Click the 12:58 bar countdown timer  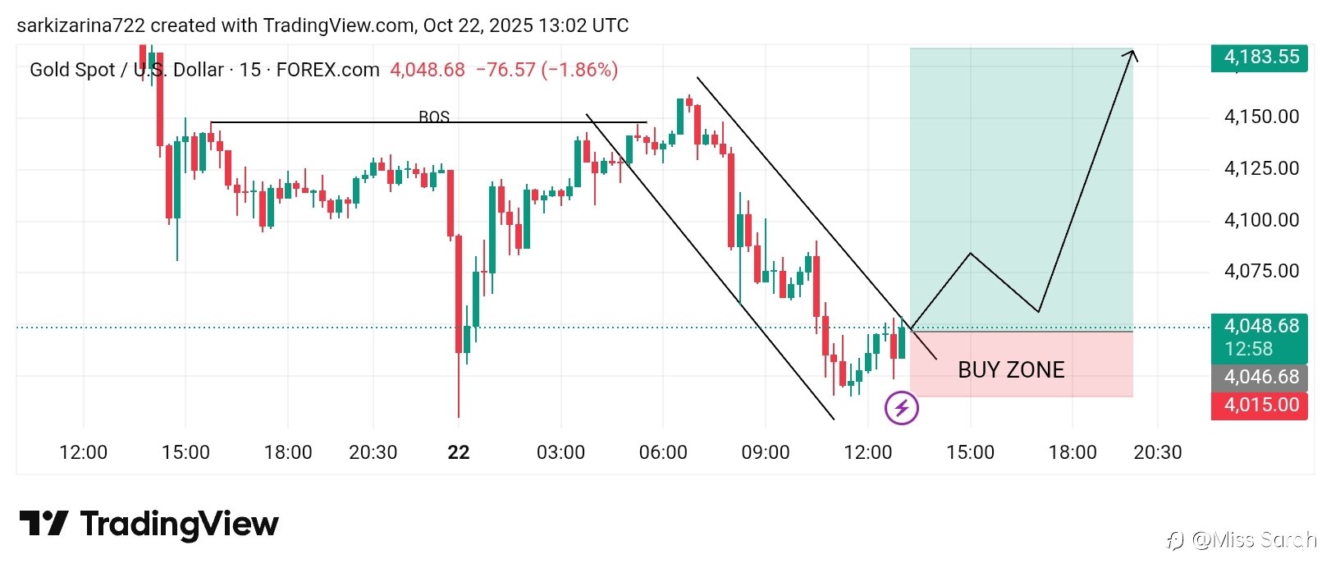1249,349
